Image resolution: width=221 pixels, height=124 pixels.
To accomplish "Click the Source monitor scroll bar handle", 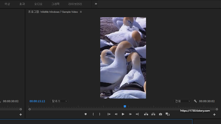I will click(x=21, y=109).
